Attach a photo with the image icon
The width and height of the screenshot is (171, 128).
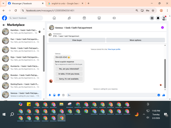pos(54,95)
